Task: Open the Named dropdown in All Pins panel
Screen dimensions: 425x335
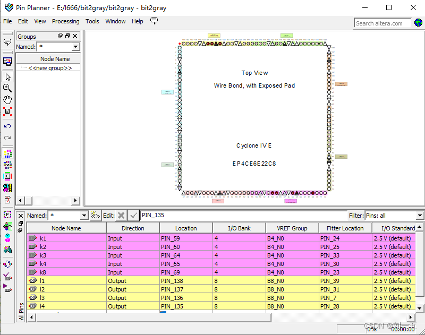Action: tap(84, 216)
